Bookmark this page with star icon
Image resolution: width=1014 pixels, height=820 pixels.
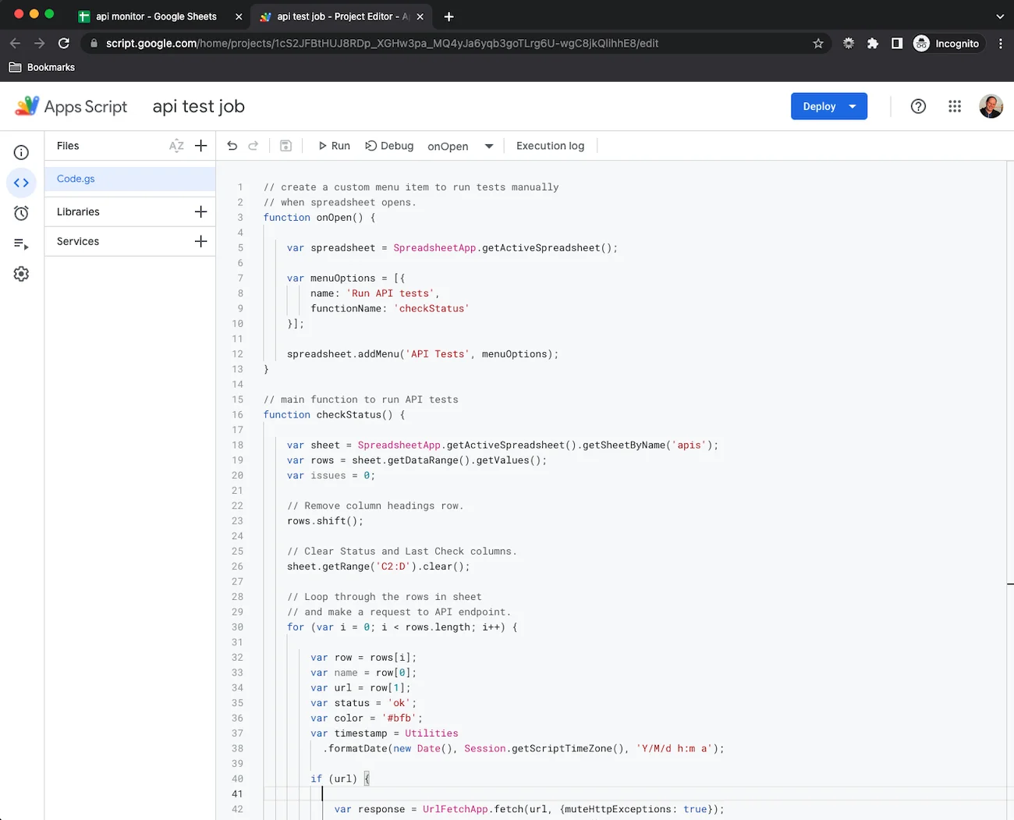pyautogui.click(x=817, y=44)
